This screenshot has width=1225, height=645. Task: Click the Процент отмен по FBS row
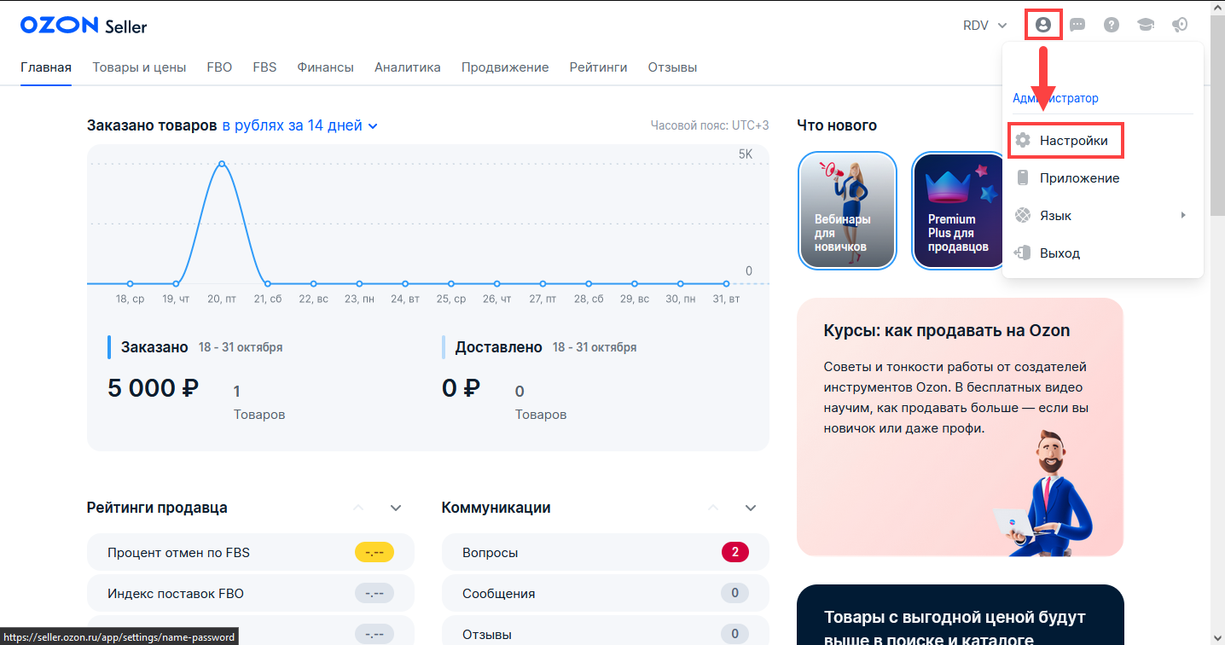click(x=251, y=553)
